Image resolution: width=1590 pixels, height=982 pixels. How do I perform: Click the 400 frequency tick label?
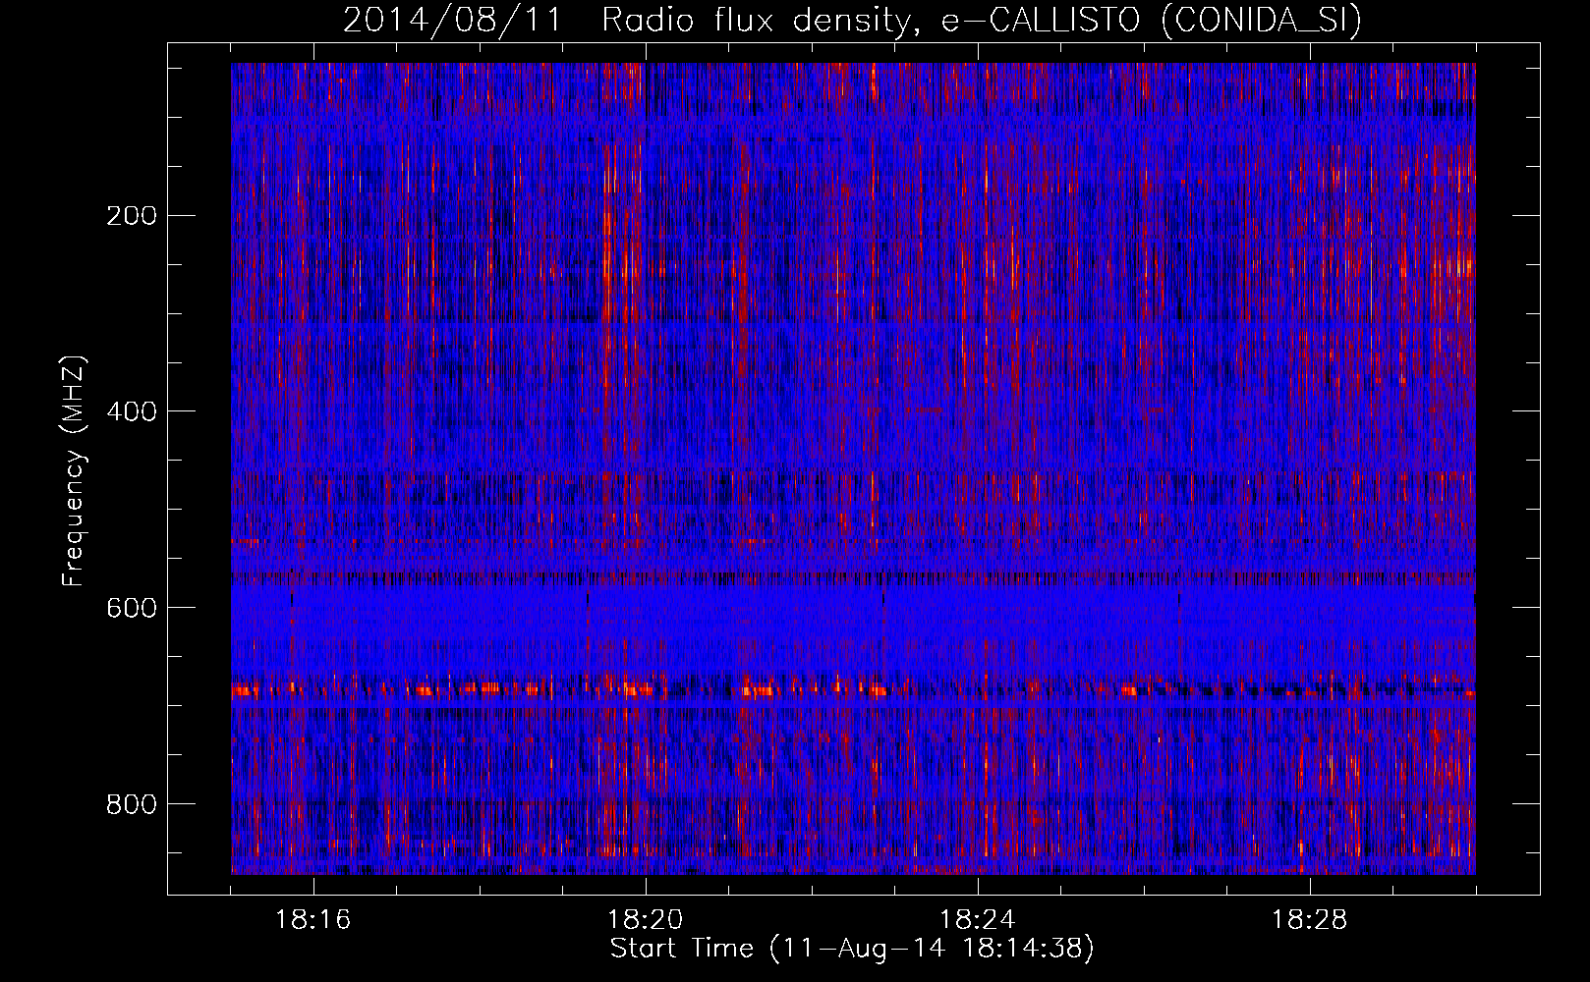click(x=132, y=411)
